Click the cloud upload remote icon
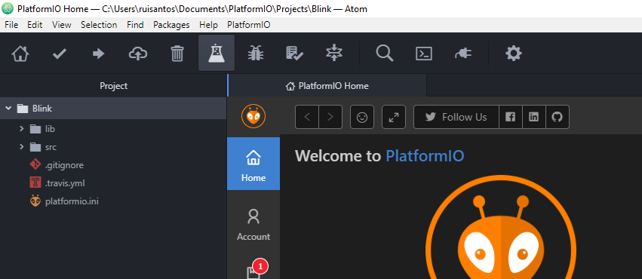 138,54
